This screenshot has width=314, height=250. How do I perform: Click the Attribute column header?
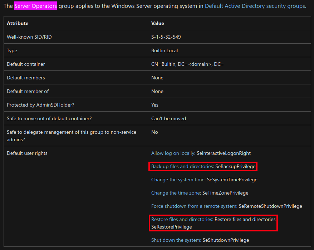18,24
